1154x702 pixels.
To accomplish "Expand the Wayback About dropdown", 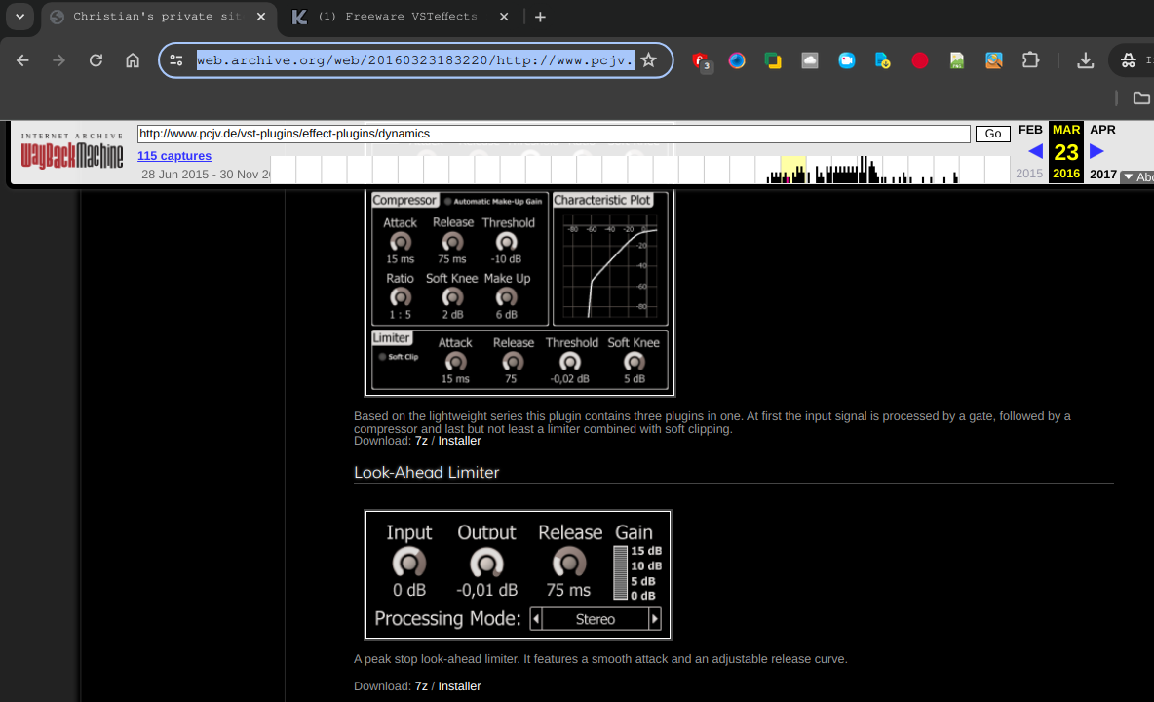I will click(x=1137, y=176).
